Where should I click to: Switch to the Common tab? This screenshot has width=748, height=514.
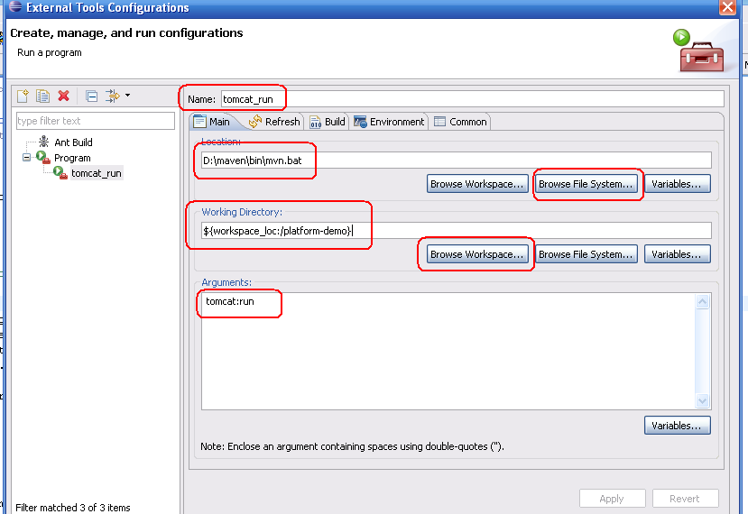click(460, 122)
